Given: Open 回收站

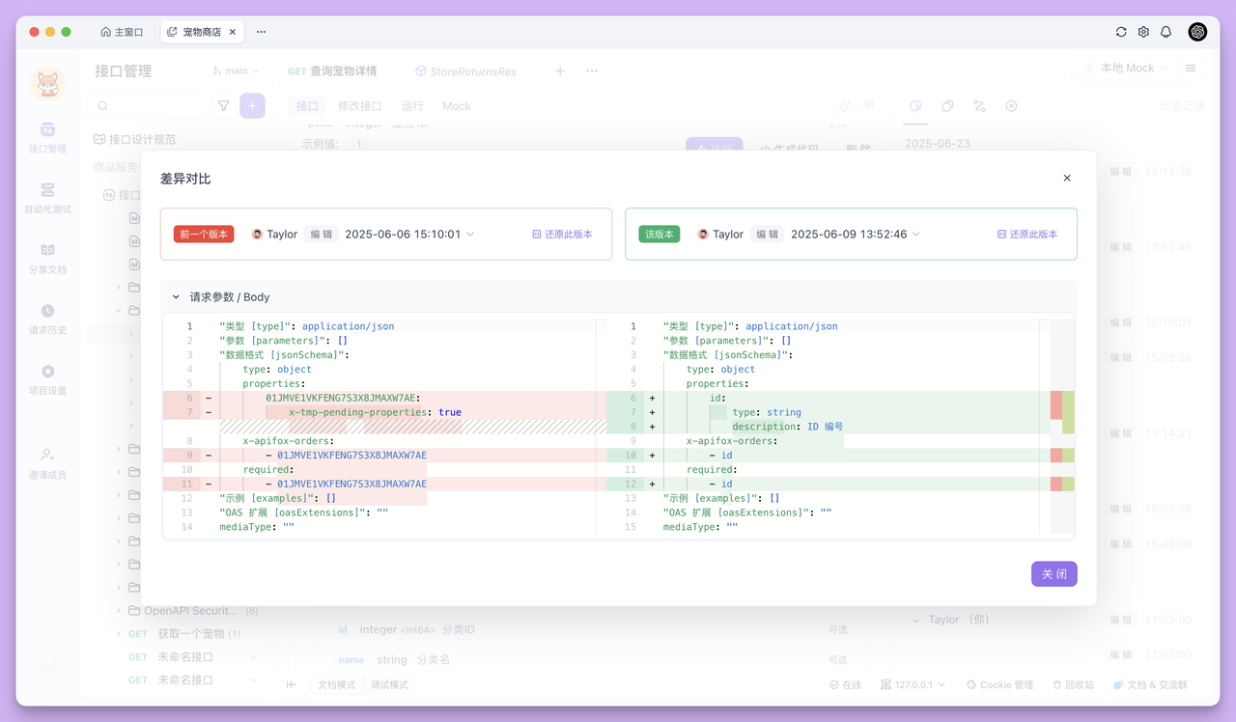Looking at the screenshot, I should (x=1073, y=684).
